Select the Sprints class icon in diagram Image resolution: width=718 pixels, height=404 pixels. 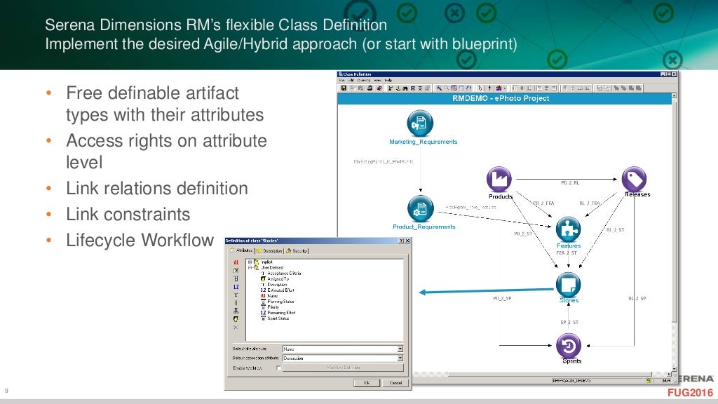[569, 345]
